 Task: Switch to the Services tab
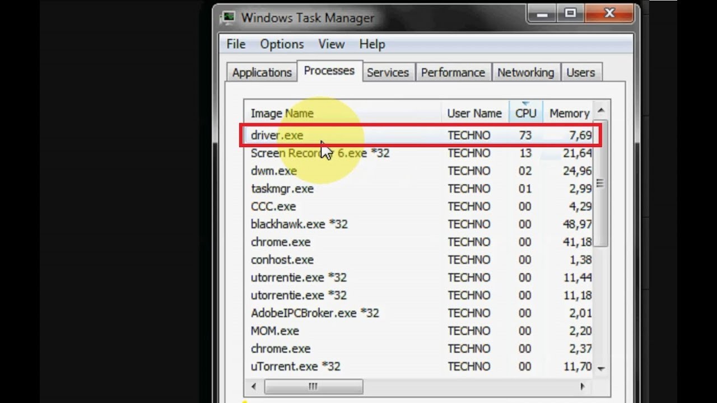388,73
